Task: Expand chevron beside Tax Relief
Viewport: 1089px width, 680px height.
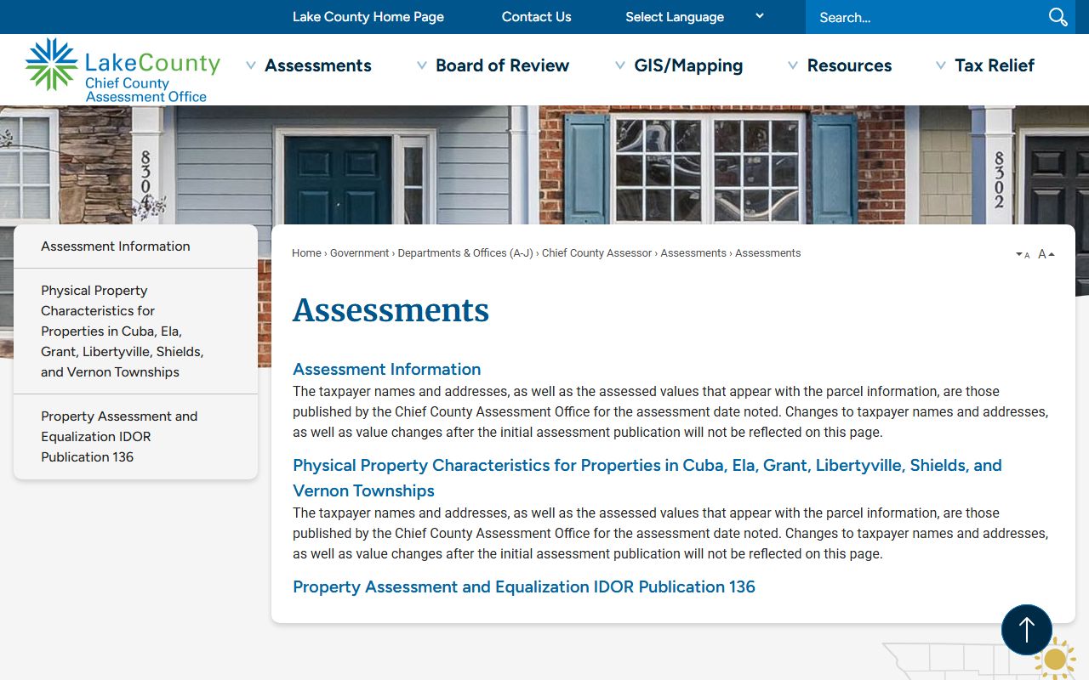Action: click(941, 65)
